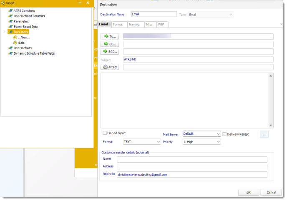Screen dimensions: 287x201
Task: Click the message body scrollbar down arrow
Action: tap(271, 125)
